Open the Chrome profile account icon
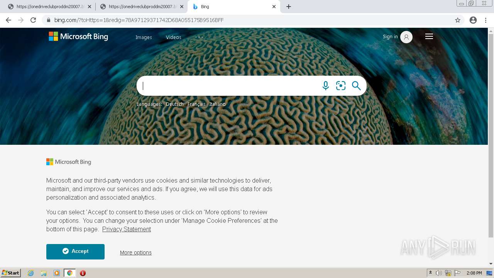This screenshot has width=494, height=278. pyautogui.click(x=473, y=20)
